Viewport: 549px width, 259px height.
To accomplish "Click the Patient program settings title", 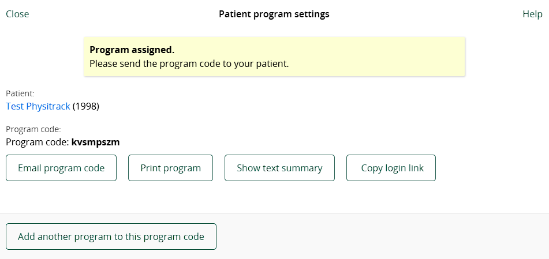I will (x=274, y=14).
